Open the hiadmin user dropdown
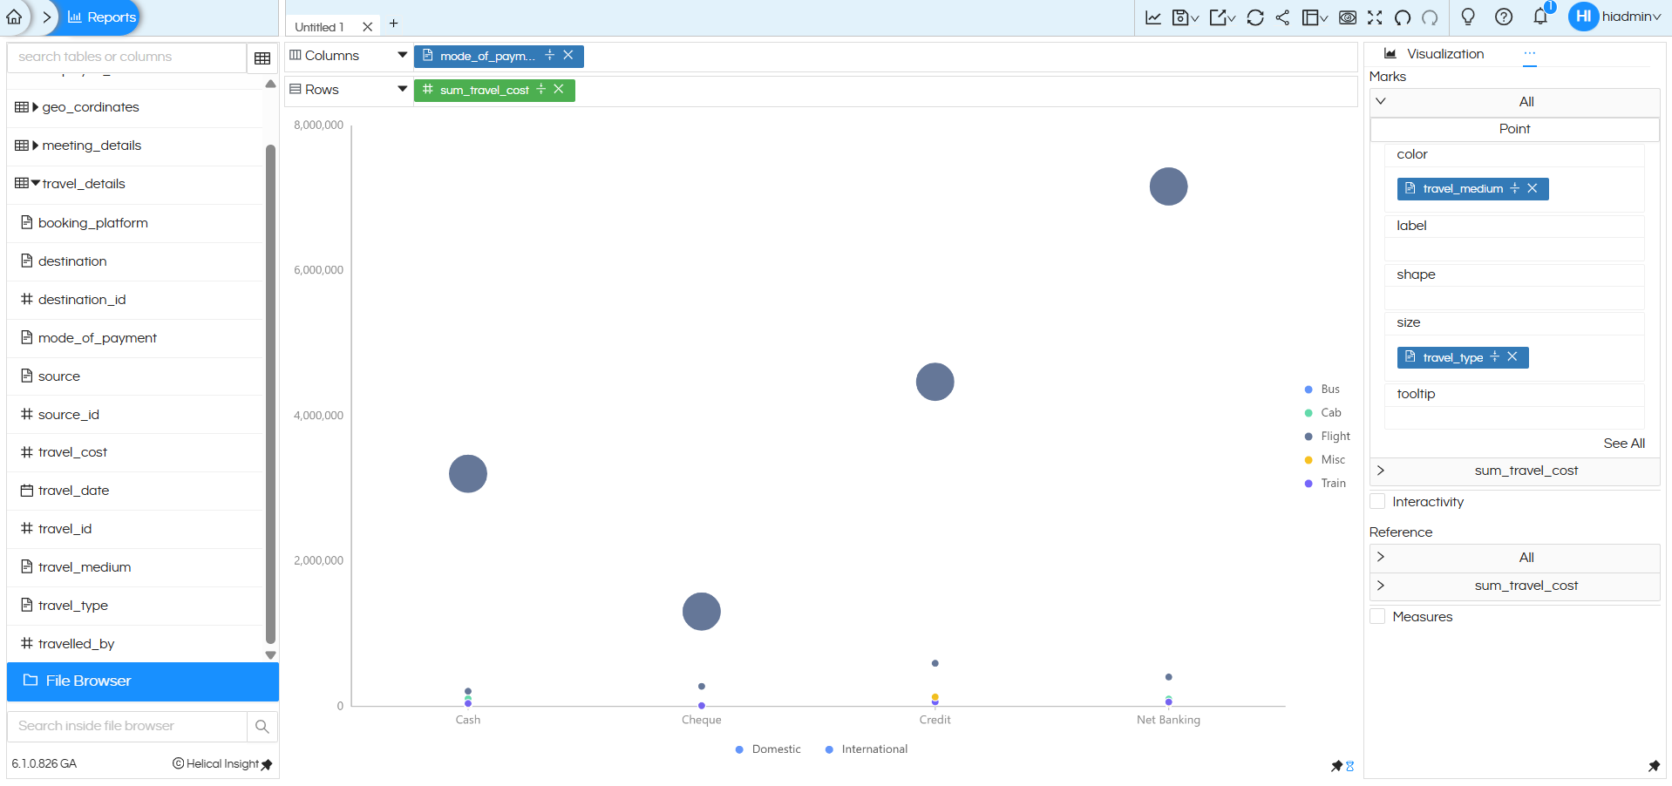Viewport: 1672px width, 786px height. tap(1630, 17)
